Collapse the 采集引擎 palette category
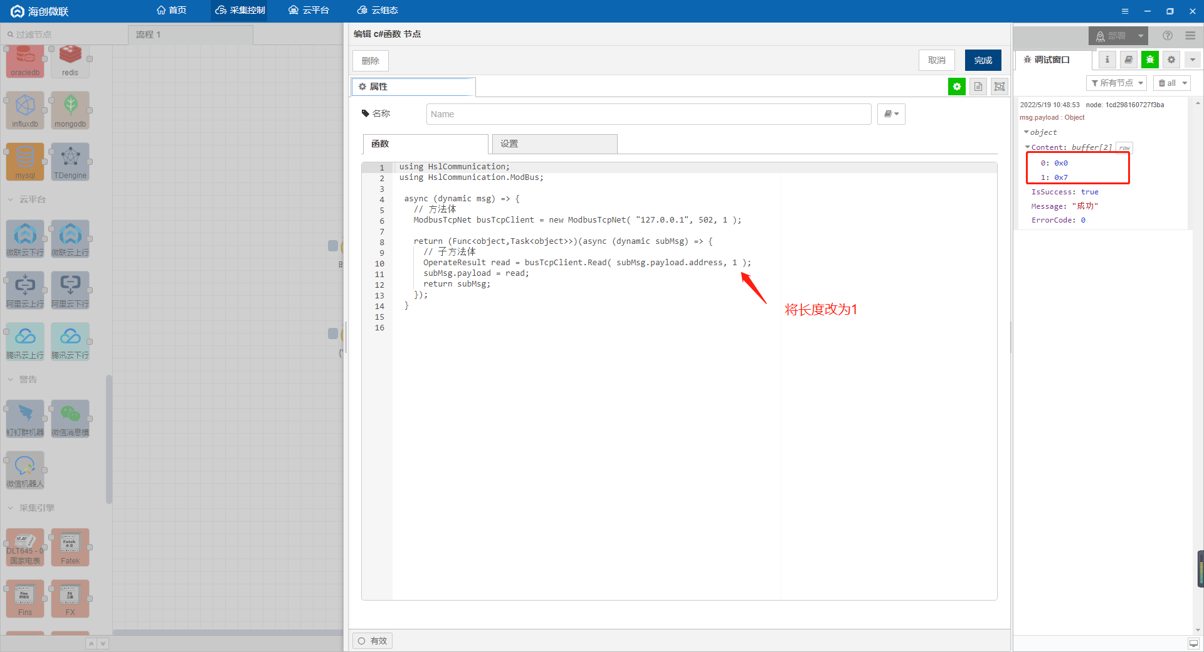The height and width of the screenshot is (652, 1204). (31, 508)
